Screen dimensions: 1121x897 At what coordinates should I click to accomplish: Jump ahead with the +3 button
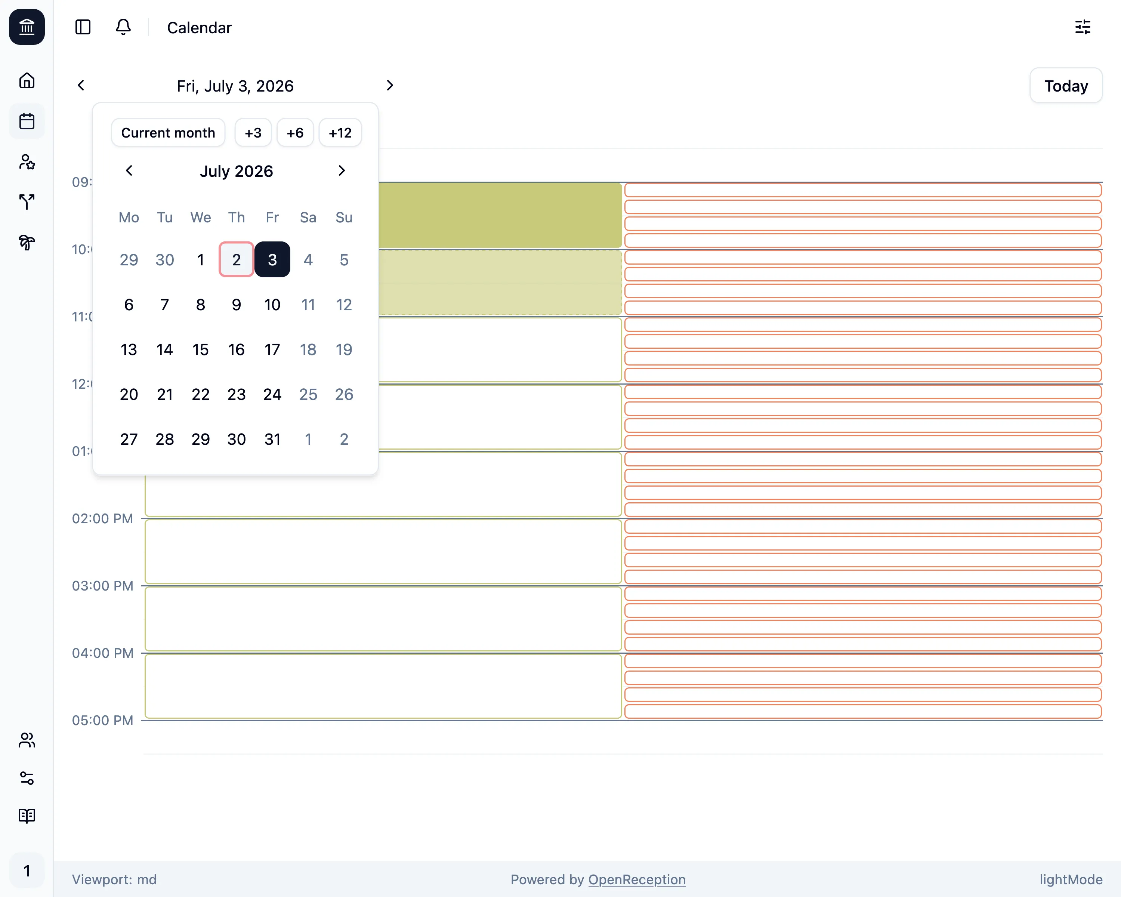[x=253, y=133]
